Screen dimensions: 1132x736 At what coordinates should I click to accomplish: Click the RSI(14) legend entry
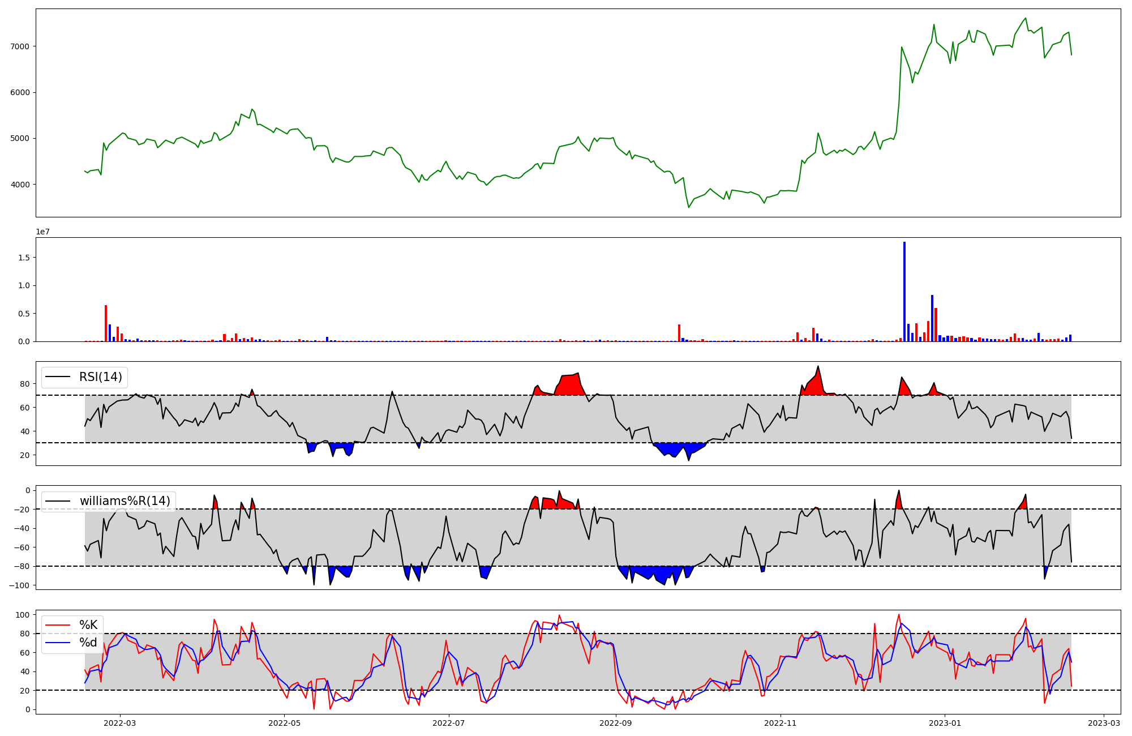click(x=100, y=377)
